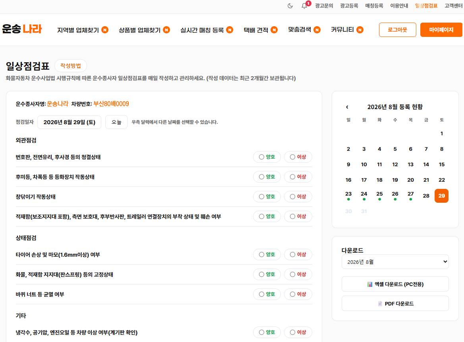The image size is (464, 342).
Task: Select 이상 for 바퀴 너트 균열 여부
Action: [298, 294]
